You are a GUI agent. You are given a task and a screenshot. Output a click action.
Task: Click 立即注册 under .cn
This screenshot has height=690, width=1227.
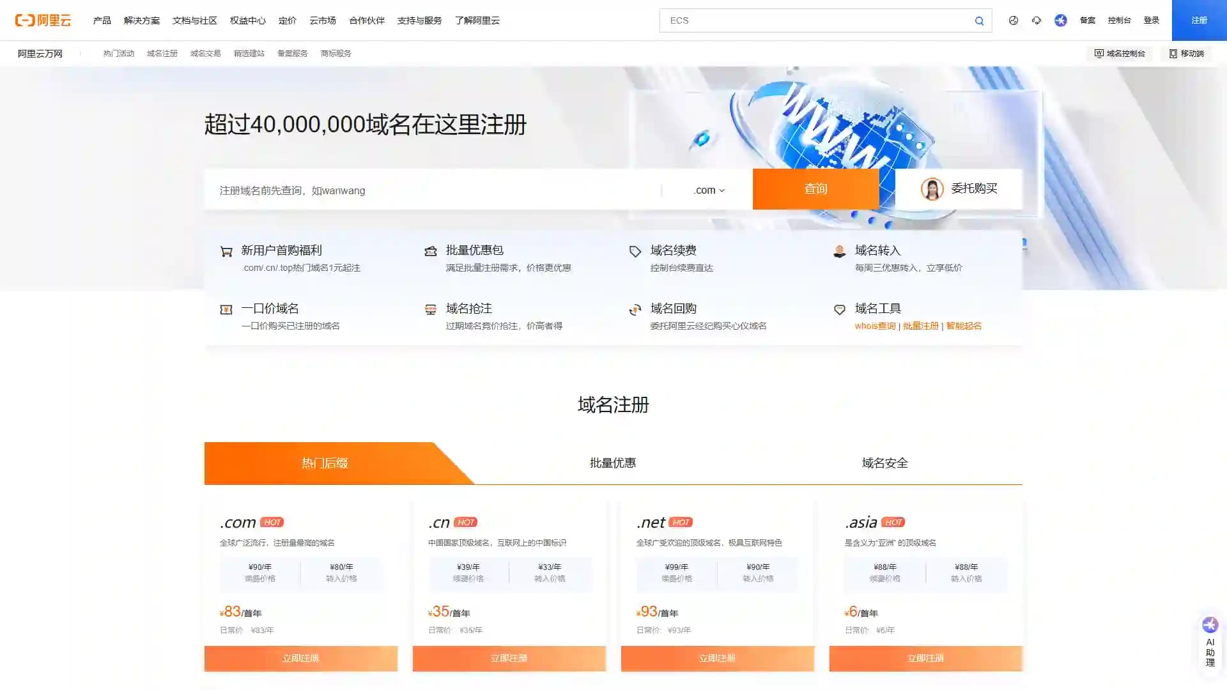(509, 659)
